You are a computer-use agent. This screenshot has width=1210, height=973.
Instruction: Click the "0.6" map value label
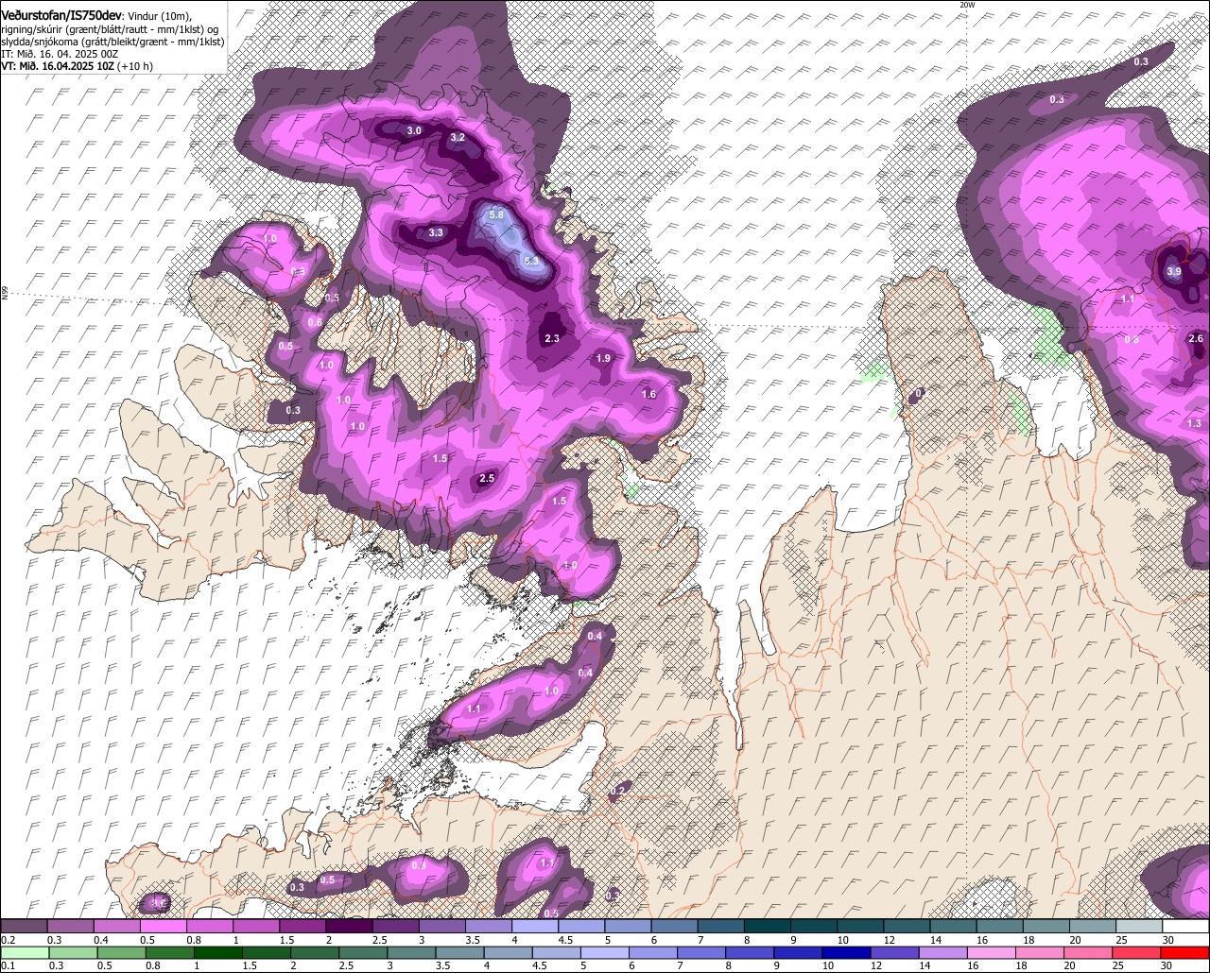315,323
